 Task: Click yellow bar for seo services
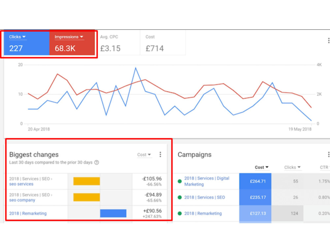[86, 181]
